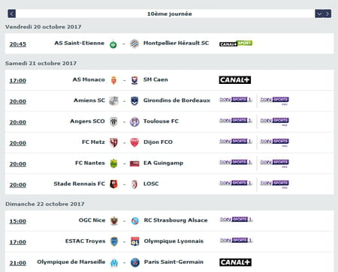Go to previous matchday with left arrow
This screenshot has width=338, height=272.
point(12,13)
